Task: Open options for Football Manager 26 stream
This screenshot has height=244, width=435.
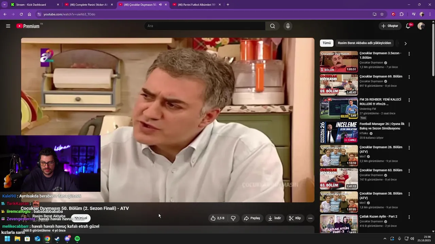Action: (409, 124)
